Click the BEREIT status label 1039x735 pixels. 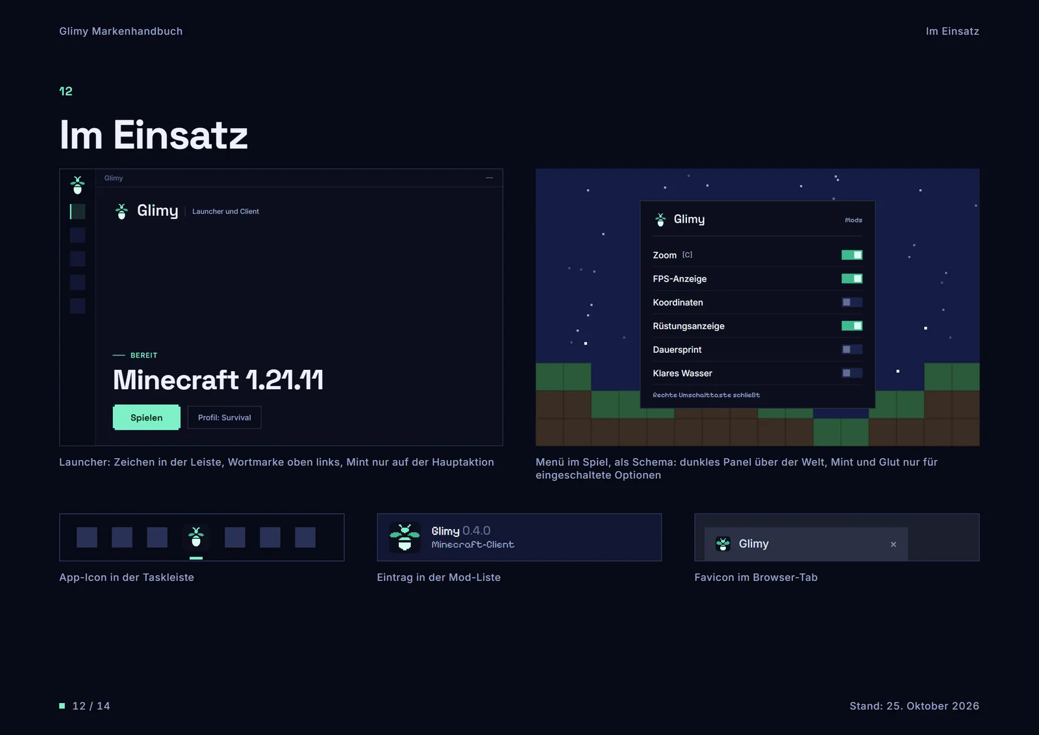click(144, 355)
